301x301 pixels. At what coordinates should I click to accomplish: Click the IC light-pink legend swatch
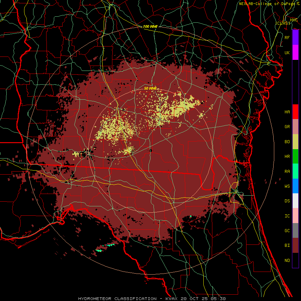coord(295,216)
